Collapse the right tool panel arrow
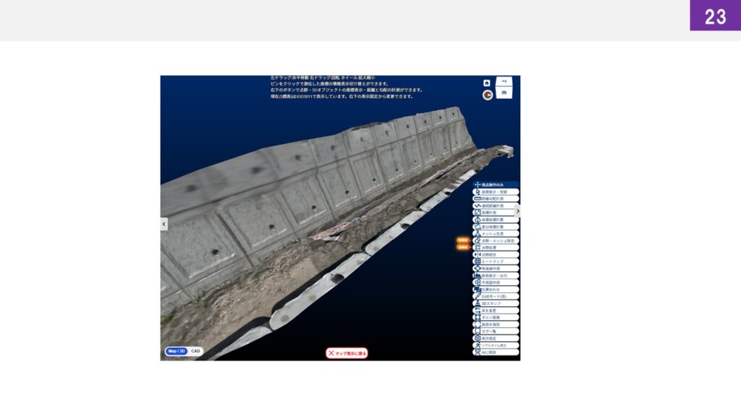The width and height of the screenshot is (741, 417). tap(517, 211)
